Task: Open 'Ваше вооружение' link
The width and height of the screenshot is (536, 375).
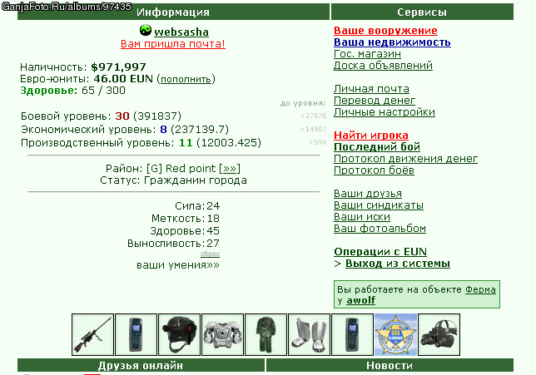Action: (x=385, y=31)
